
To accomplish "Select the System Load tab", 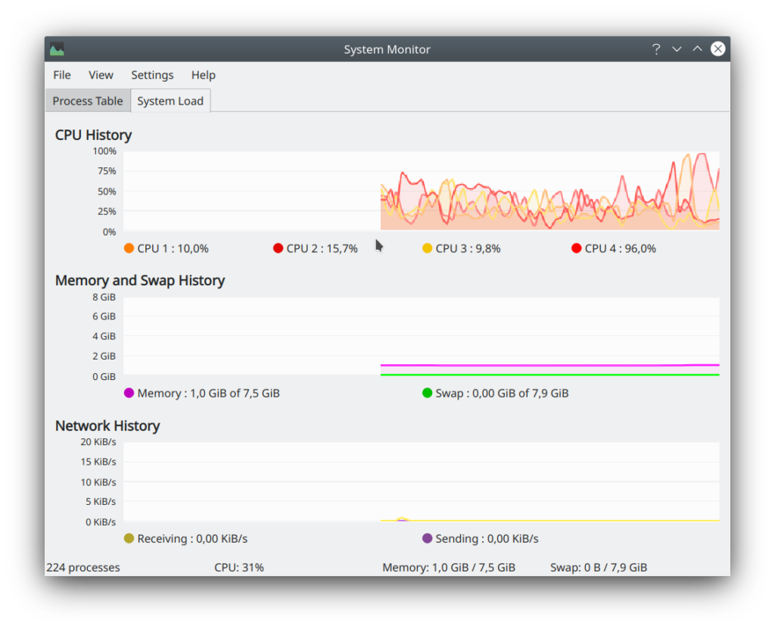I will coord(170,101).
